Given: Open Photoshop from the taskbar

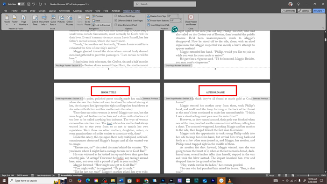Looking at the screenshot, I should tap(163, 180).
